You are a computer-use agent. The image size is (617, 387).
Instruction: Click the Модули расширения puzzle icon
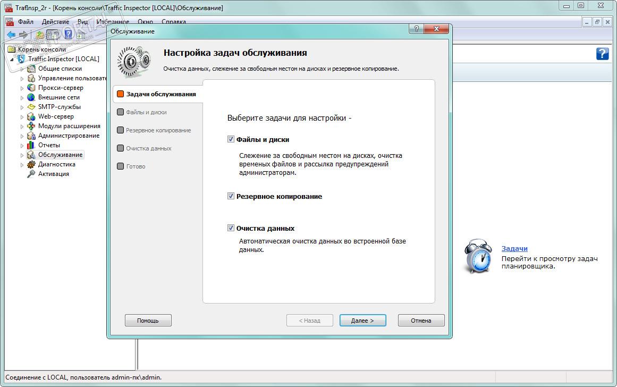tap(31, 126)
